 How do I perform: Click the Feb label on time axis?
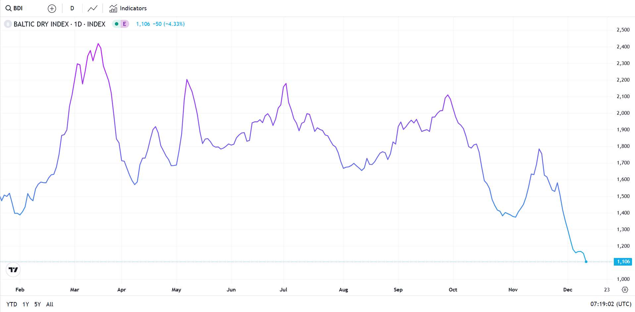pyautogui.click(x=20, y=290)
